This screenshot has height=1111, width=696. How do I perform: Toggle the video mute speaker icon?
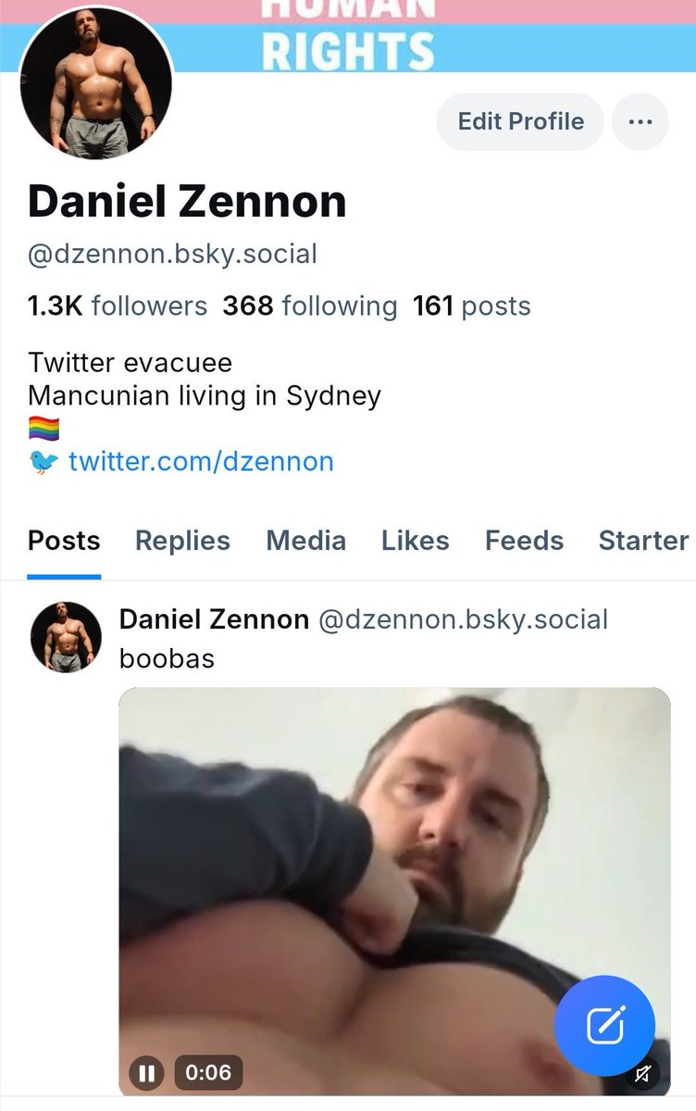(x=642, y=1074)
